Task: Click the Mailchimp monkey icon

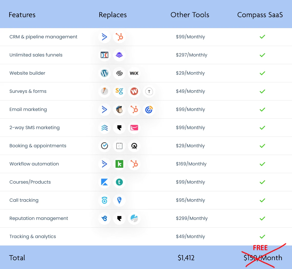Action: (x=119, y=109)
